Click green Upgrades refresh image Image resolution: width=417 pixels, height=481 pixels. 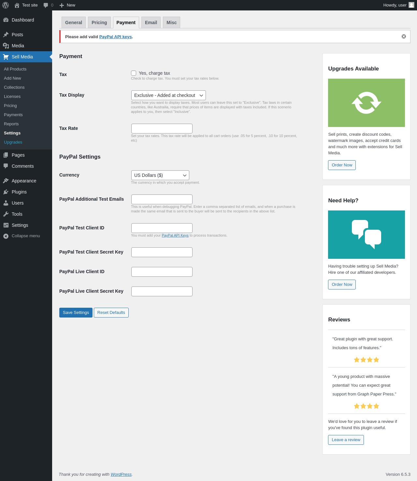[x=367, y=103]
